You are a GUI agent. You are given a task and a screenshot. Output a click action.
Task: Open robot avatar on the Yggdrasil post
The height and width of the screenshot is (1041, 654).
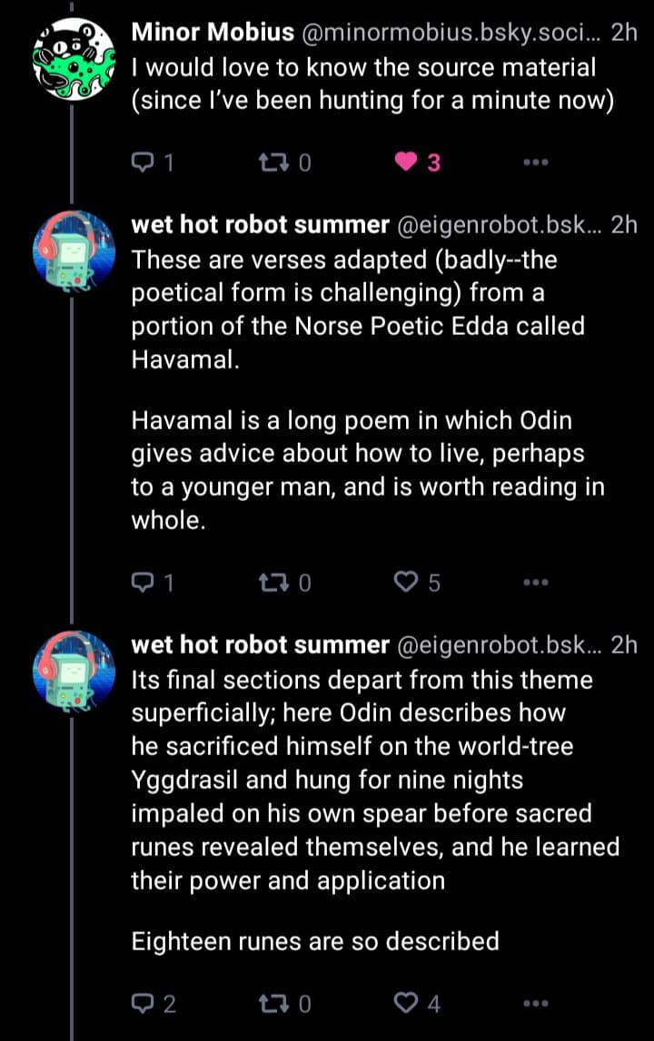[x=72, y=669]
